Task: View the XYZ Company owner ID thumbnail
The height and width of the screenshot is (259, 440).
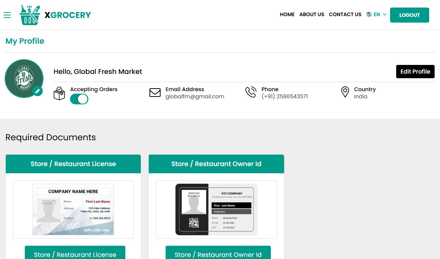Action: pos(216,209)
